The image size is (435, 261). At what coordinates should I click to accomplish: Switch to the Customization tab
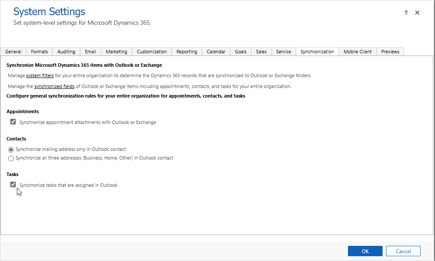(x=152, y=52)
